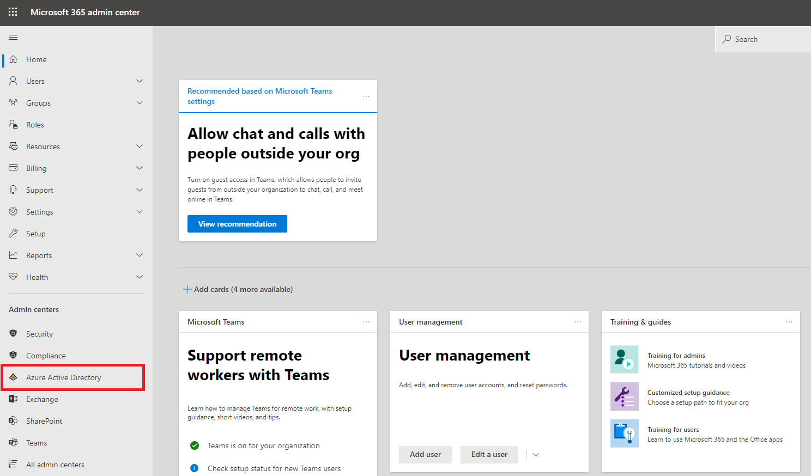Screen dimensions: 811x476
Task: Click the search magnifier icon
Action: pos(727,39)
